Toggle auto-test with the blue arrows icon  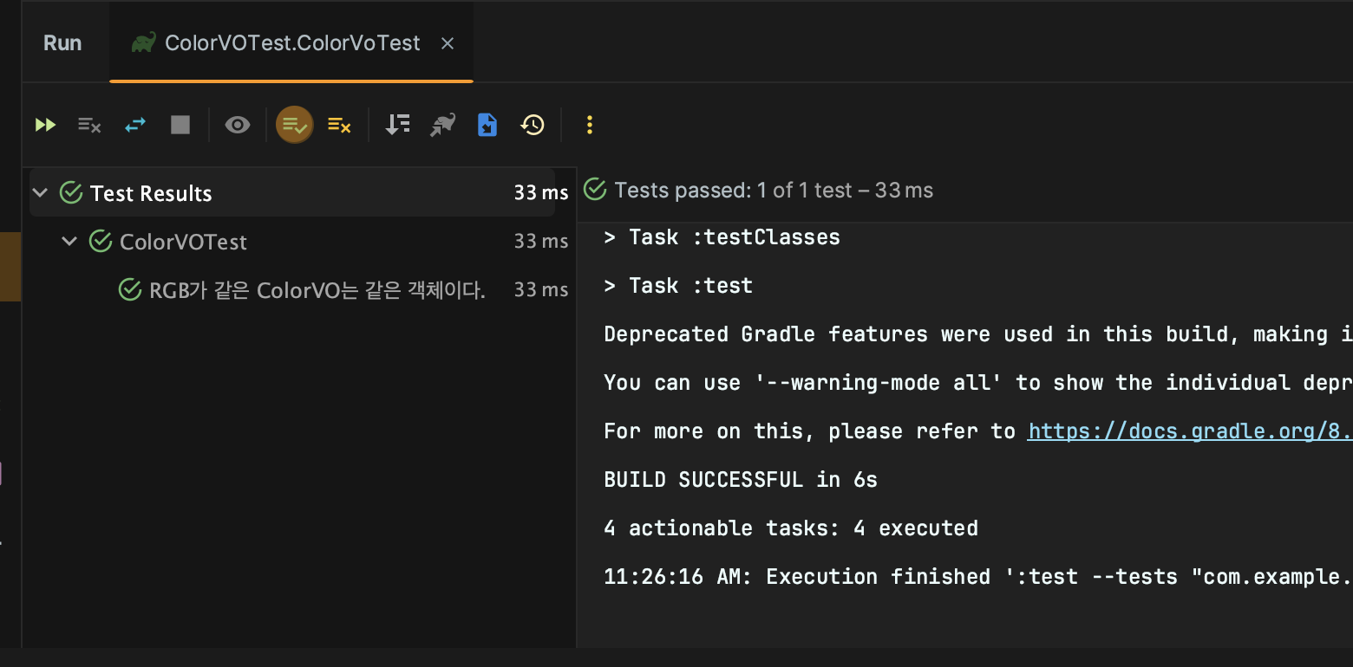pyautogui.click(x=135, y=126)
